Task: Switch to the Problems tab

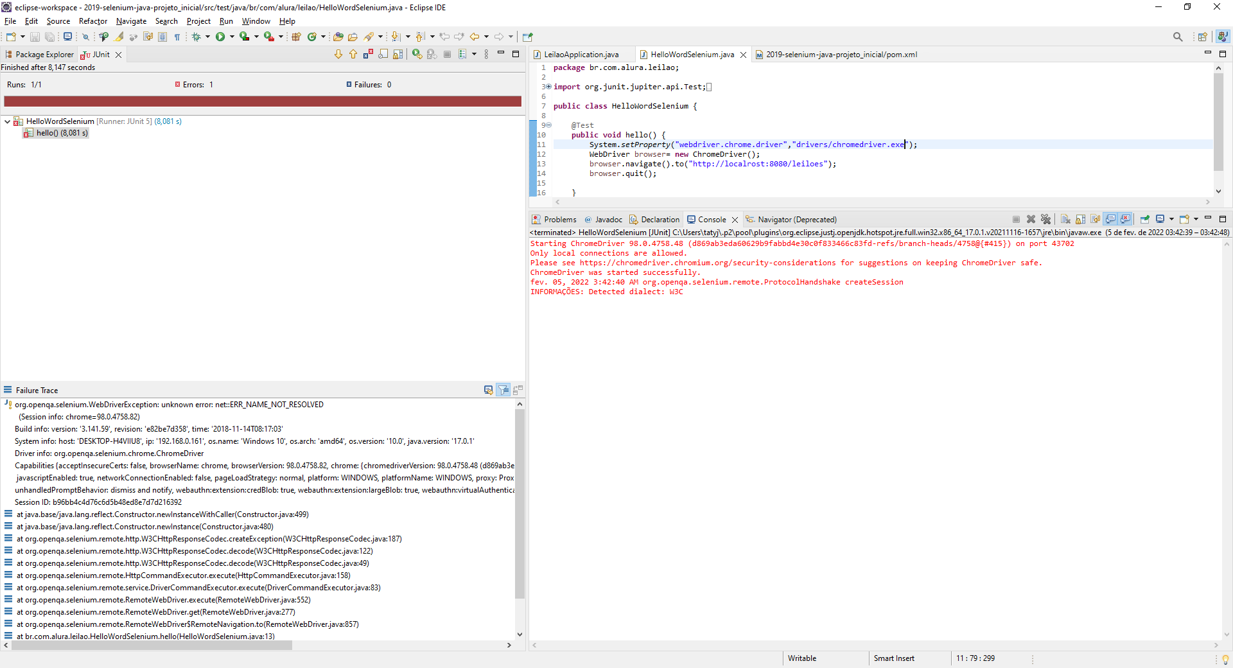Action: point(554,219)
